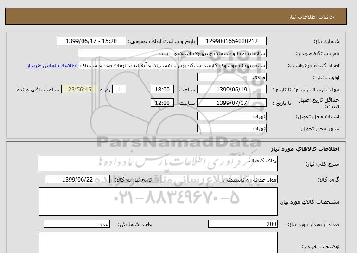
Task: Select the delivery city field تهران
Action: pos(231,128)
